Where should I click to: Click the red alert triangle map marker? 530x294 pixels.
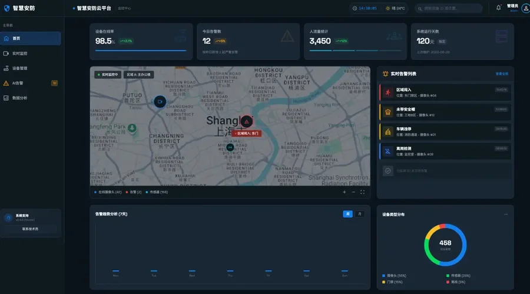point(247,121)
